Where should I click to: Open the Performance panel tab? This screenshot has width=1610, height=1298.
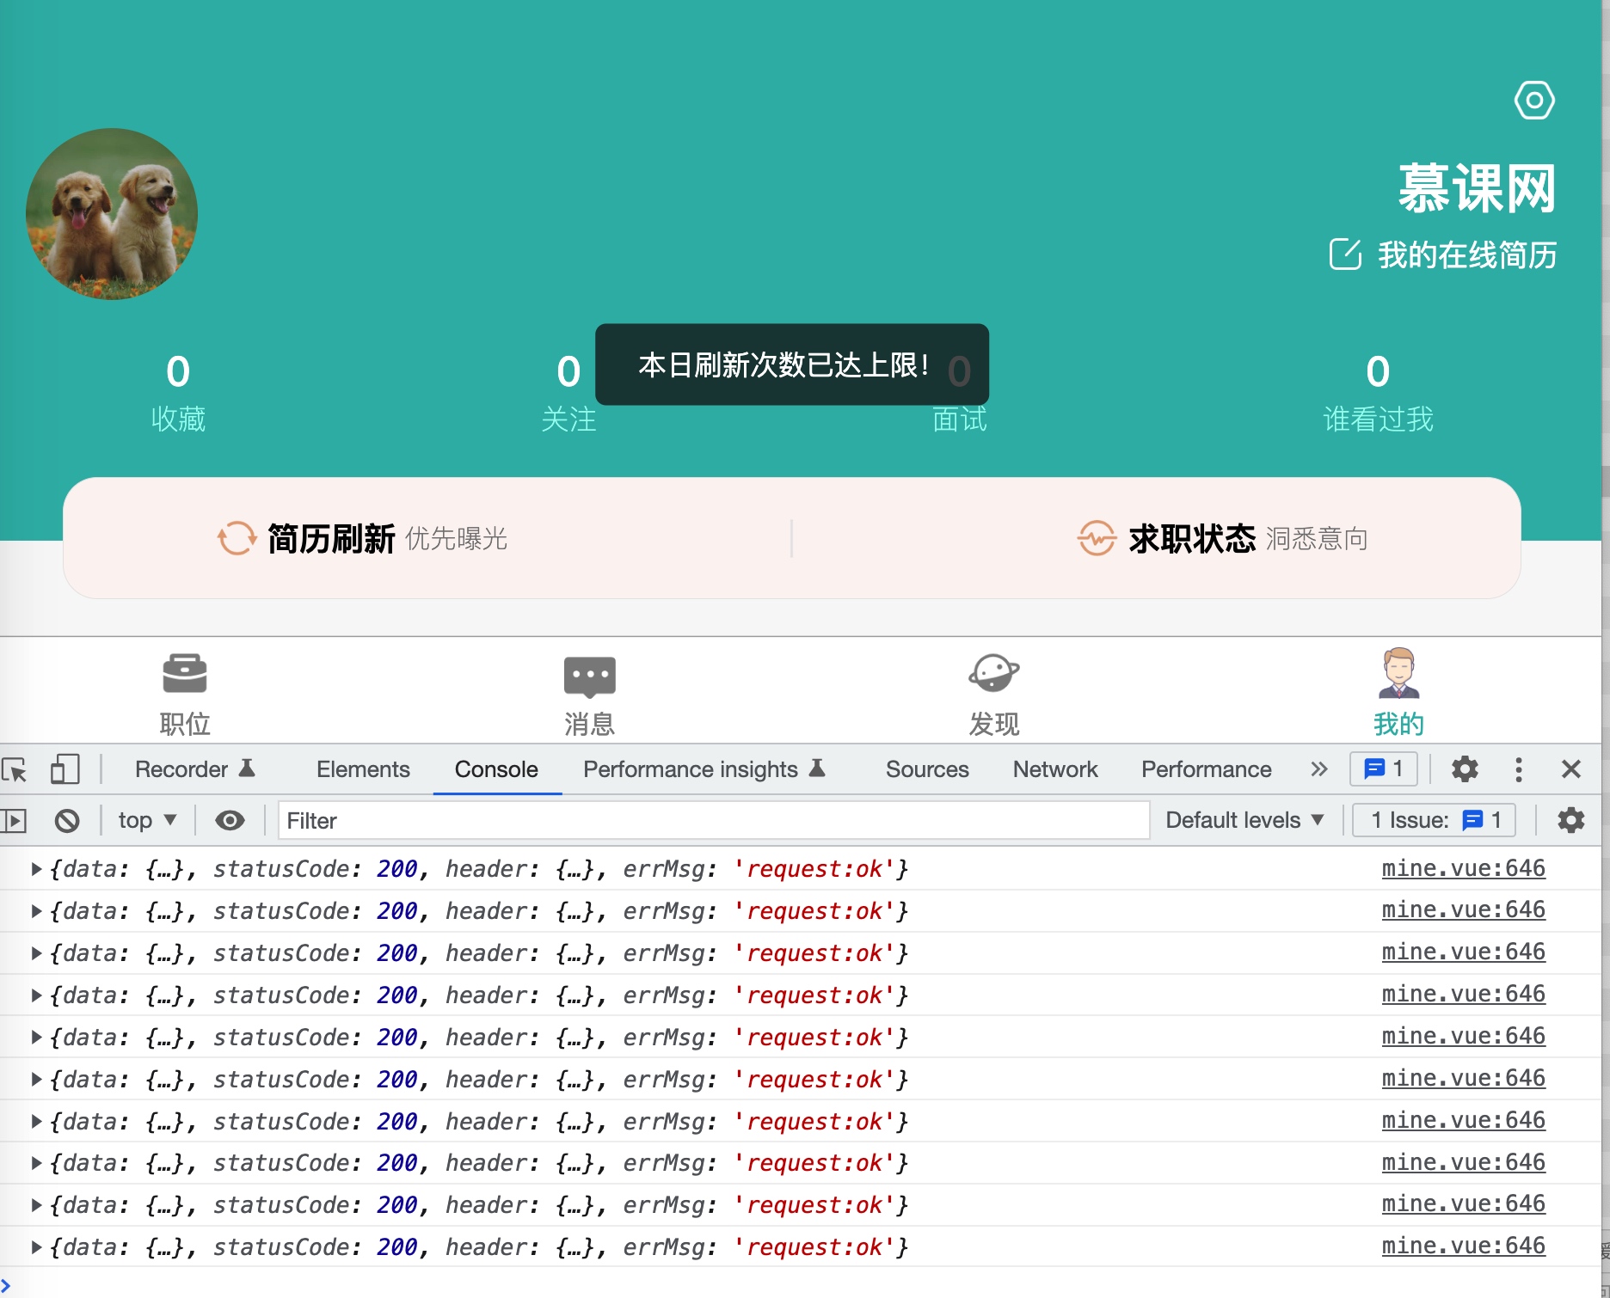(x=1206, y=769)
